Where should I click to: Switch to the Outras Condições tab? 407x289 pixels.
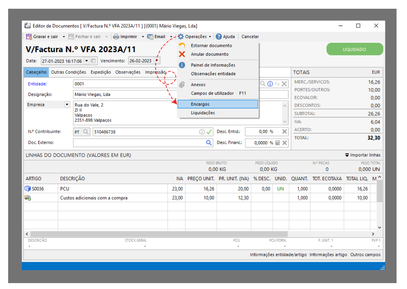point(68,72)
